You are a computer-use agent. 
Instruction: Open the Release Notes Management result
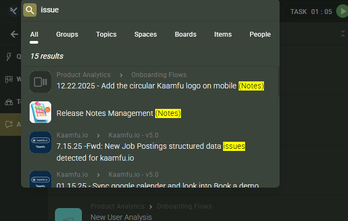pyautogui.click(x=105, y=113)
